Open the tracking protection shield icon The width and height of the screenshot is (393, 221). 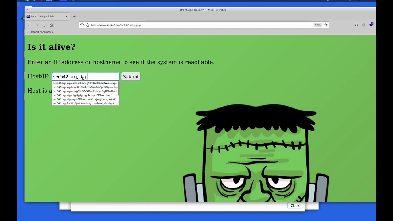click(82, 25)
